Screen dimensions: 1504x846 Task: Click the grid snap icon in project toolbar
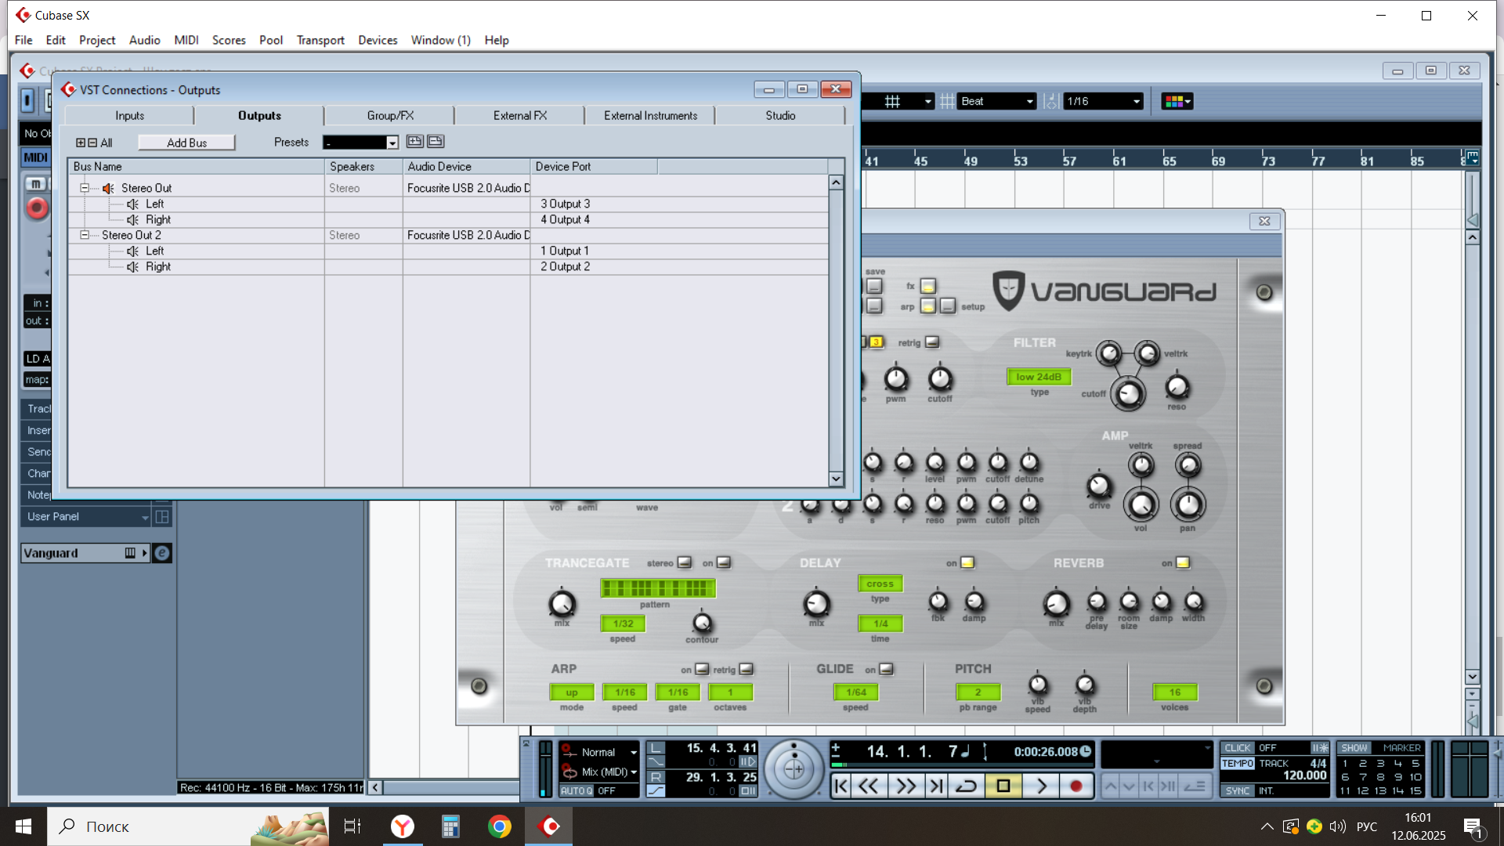(892, 101)
